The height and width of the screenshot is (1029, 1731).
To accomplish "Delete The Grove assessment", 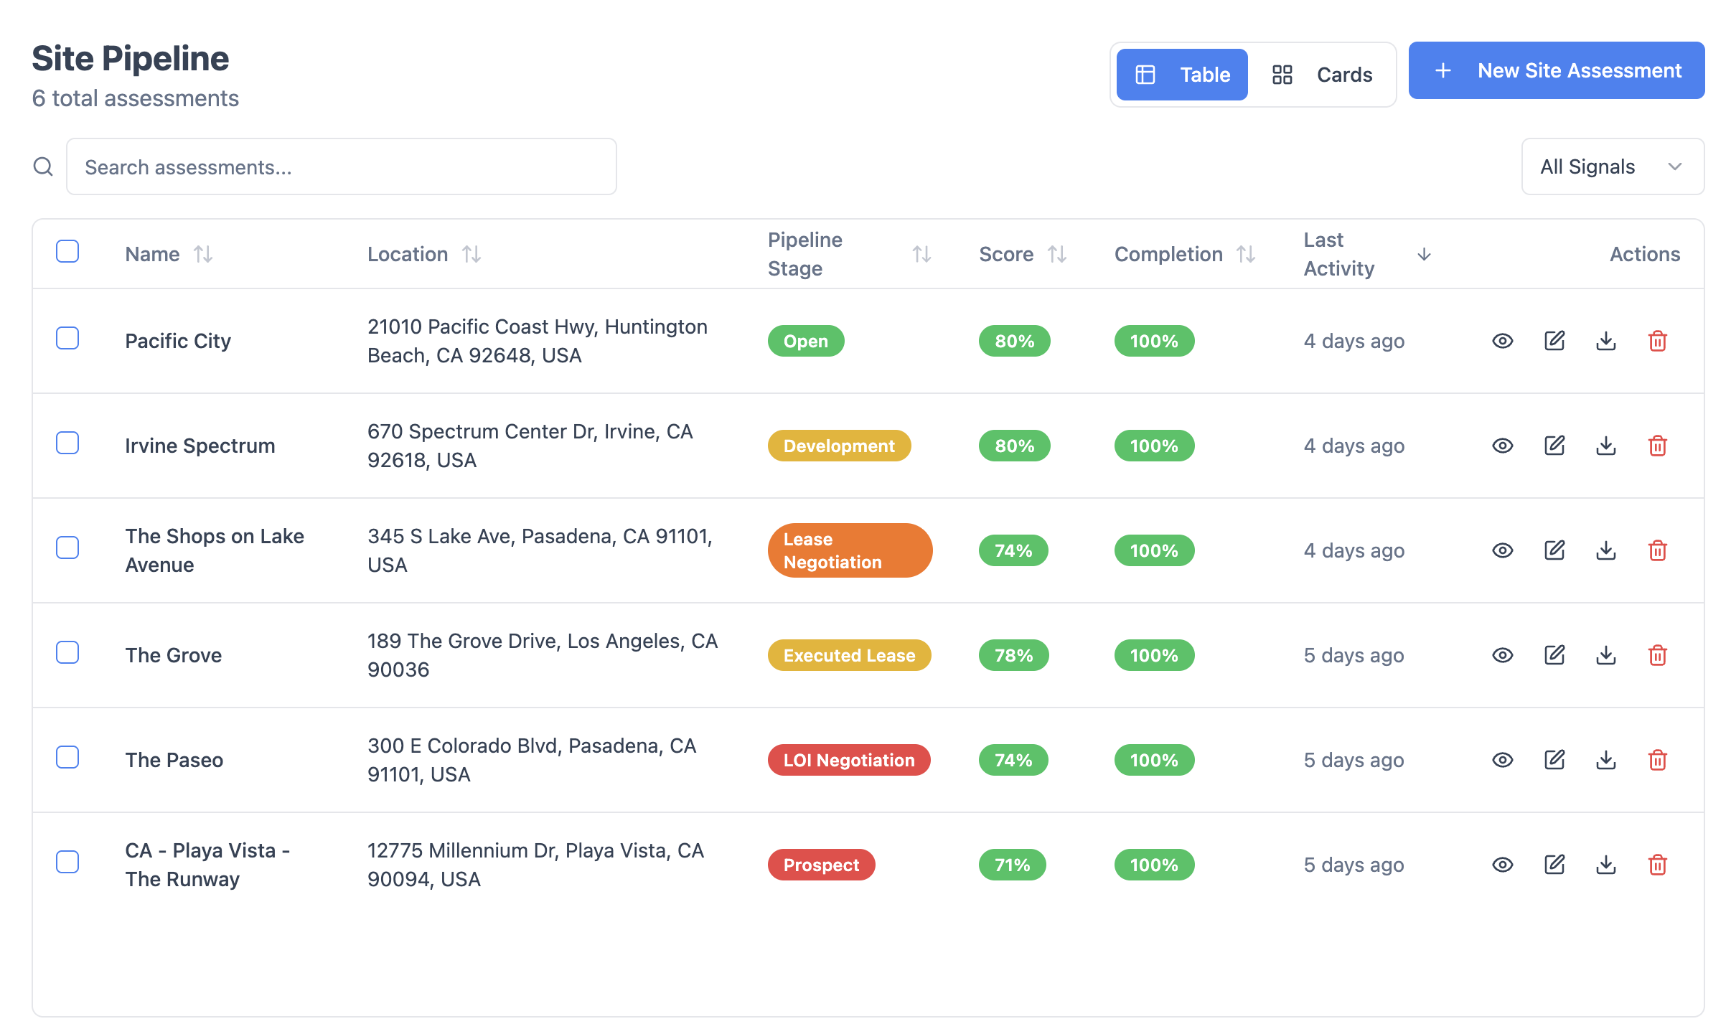I will [1657, 655].
